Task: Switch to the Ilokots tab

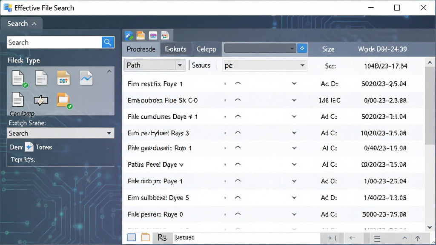Action: tap(176, 49)
